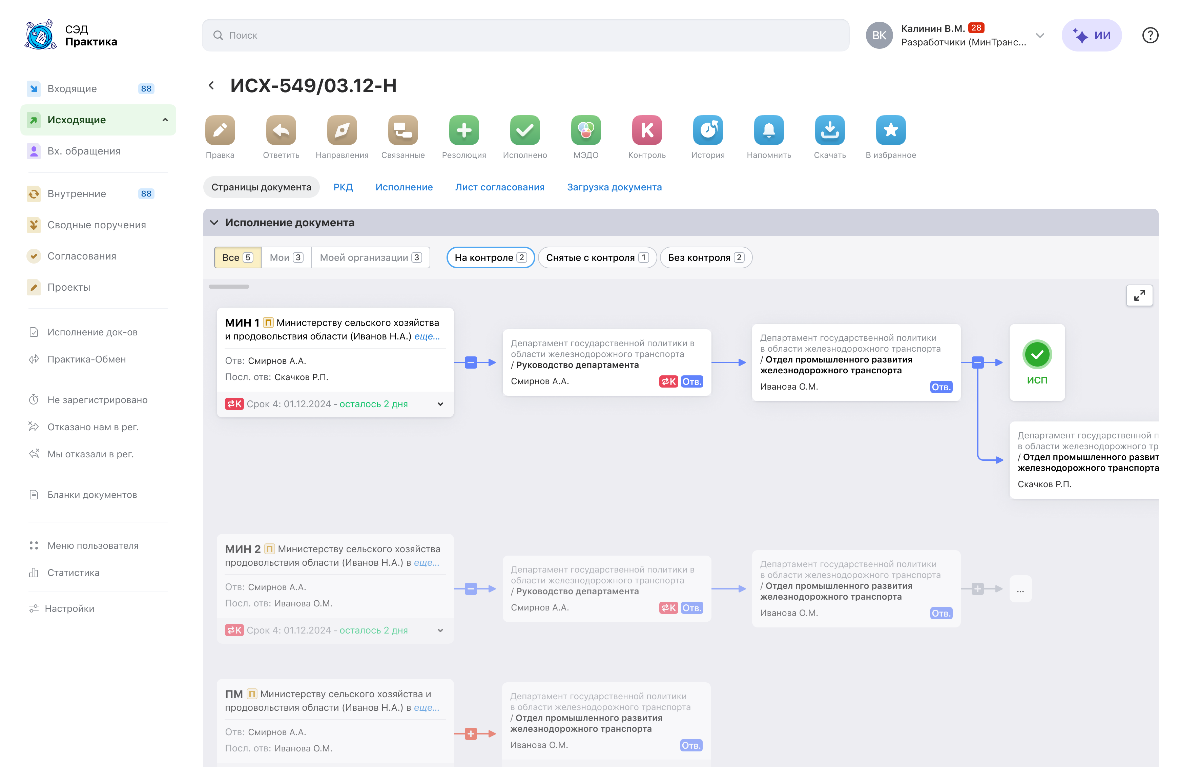
Task: Expand flowchart with fullscreen arrows icon
Action: pyautogui.click(x=1139, y=295)
